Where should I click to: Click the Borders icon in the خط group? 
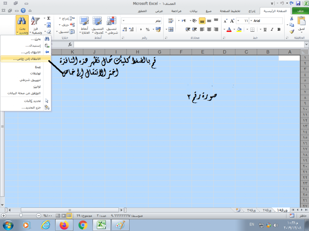[252, 30]
